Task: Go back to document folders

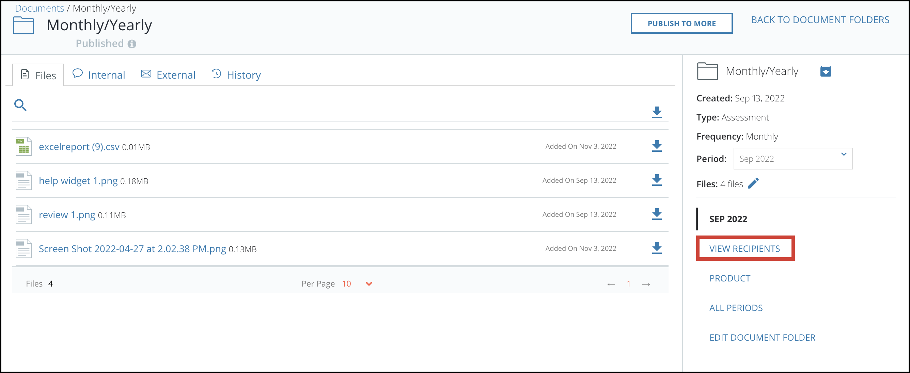Action: [820, 20]
